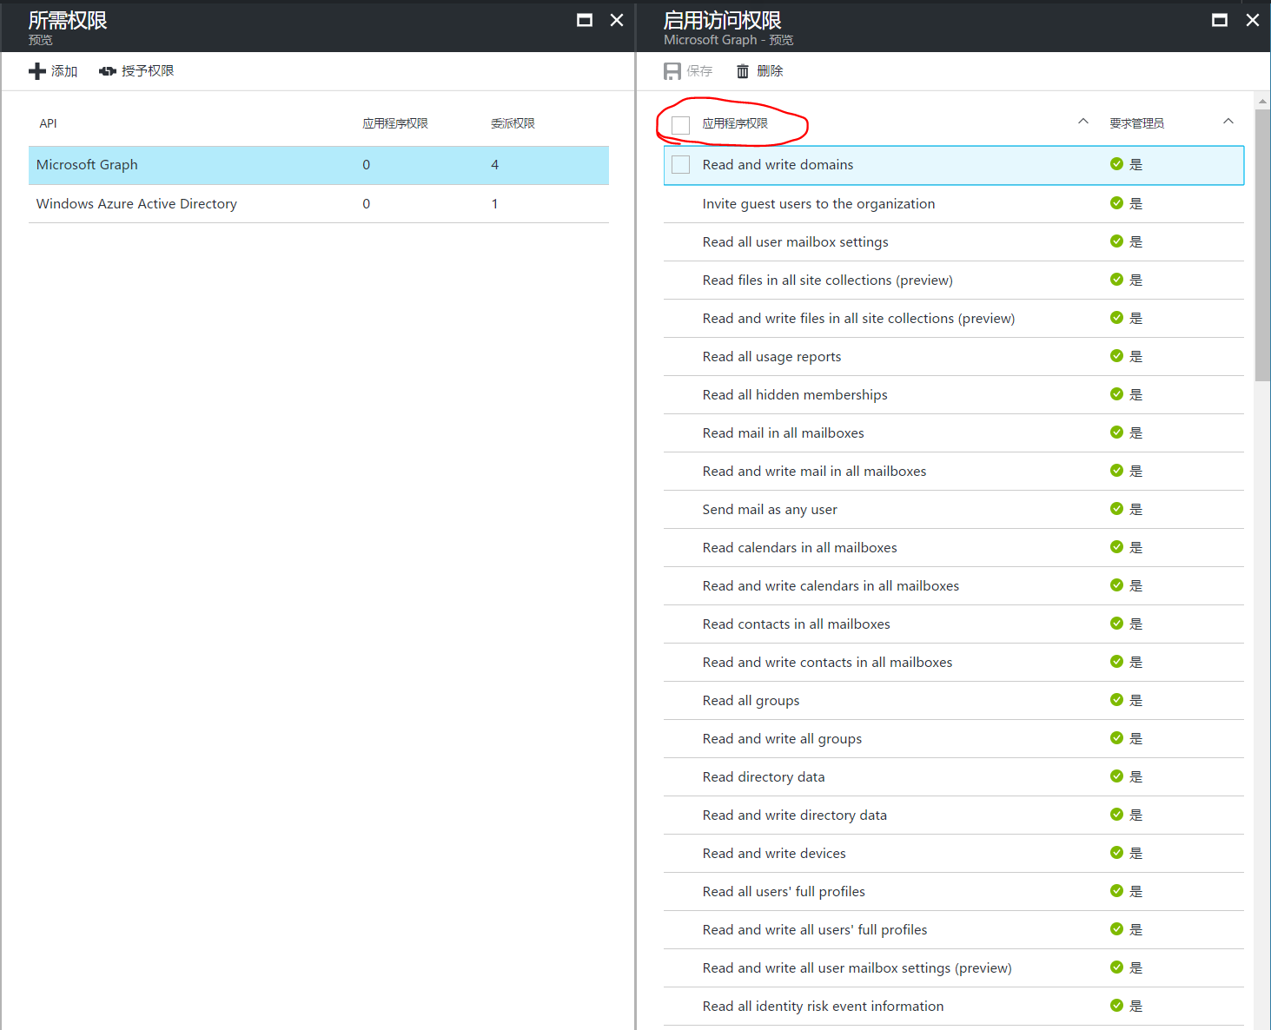Click the plus icon next to 添加
The image size is (1271, 1030).
[36, 71]
